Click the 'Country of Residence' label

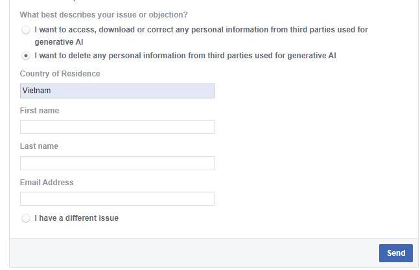[x=60, y=74]
